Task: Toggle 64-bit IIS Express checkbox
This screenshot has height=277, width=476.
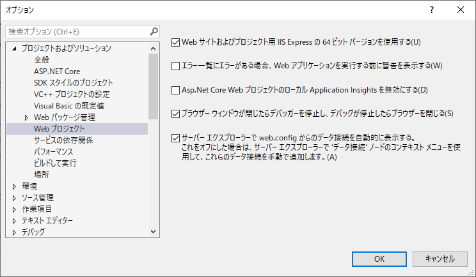Action: tap(177, 42)
